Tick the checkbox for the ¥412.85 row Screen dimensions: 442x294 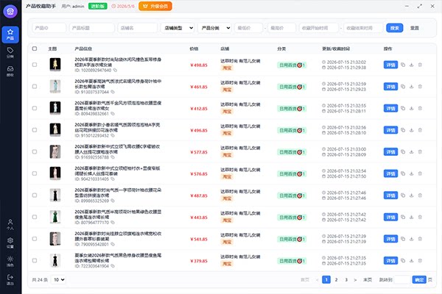point(35,108)
